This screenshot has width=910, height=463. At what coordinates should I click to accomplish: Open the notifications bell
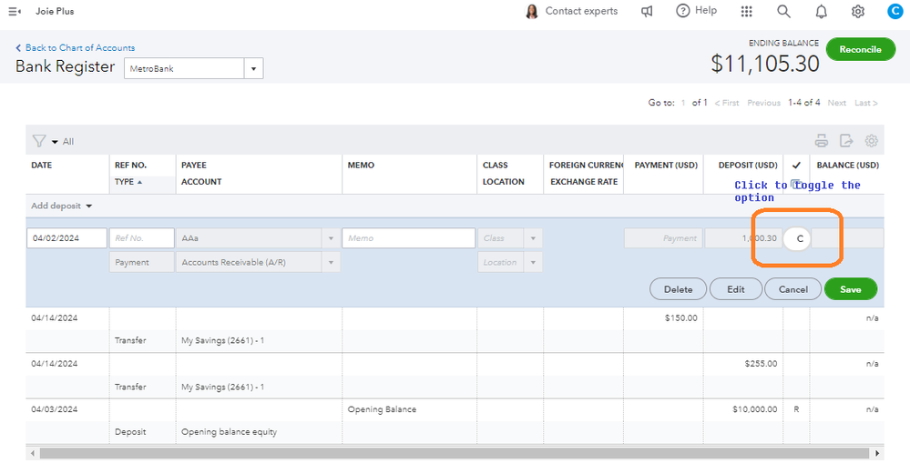(821, 11)
